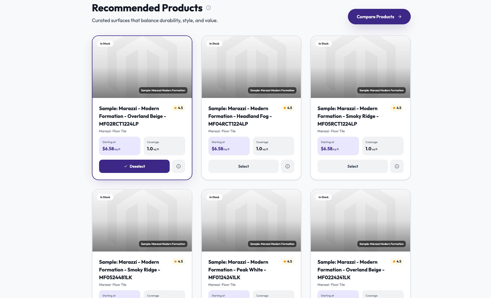
Task: Click the 4.5 star rating on MF02RCT1224LP card
Action: click(179, 108)
